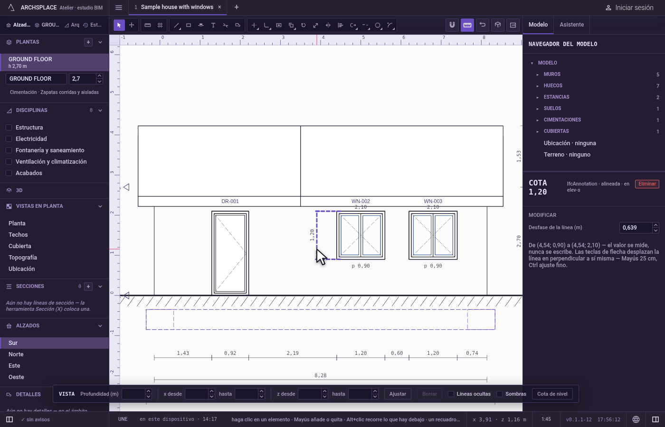Collapse the Disciplinas section chevron
This screenshot has width=665, height=427.
[x=100, y=111]
